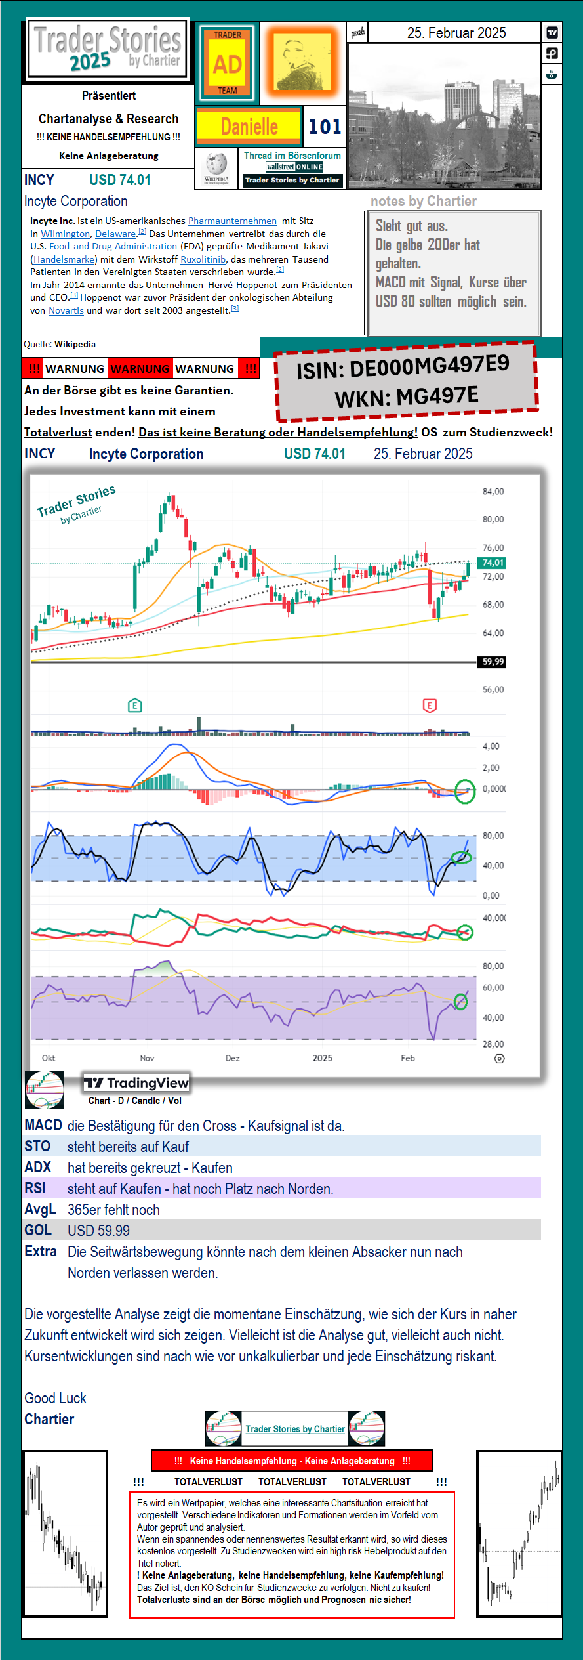Open the Handelsmarke link
This screenshot has height=1660, width=583.
point(64,259)
